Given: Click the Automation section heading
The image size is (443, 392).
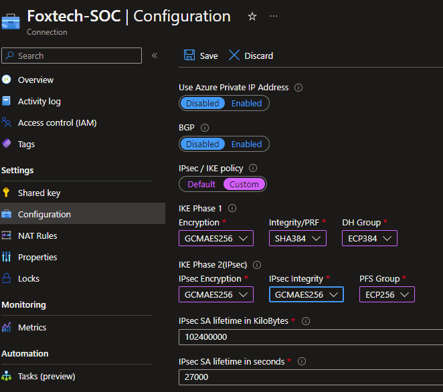Looking at the screenshot, I should click(25, 354).
